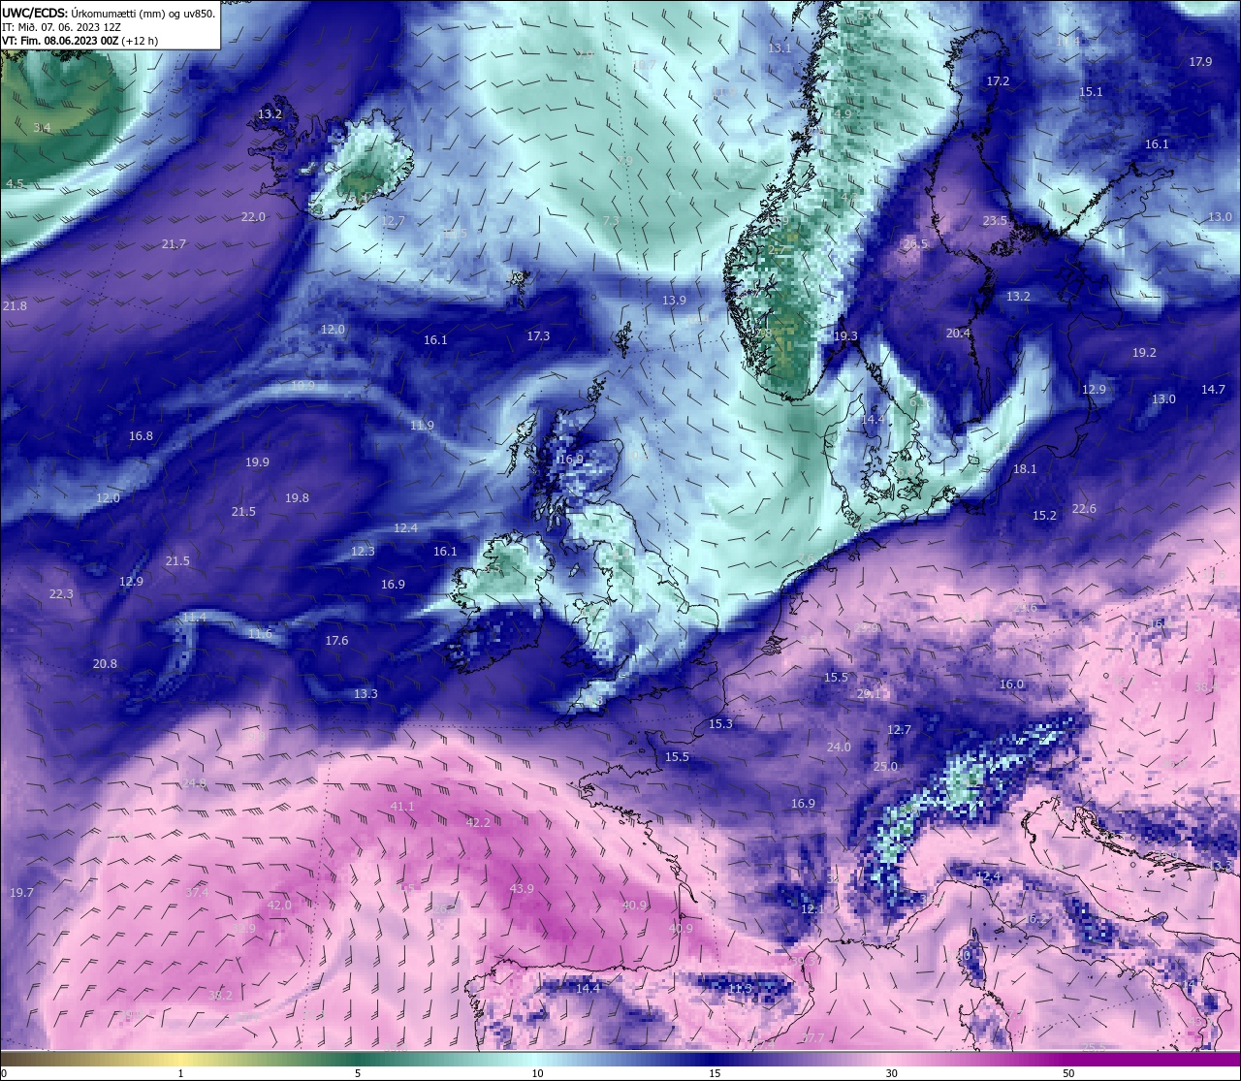Click the map value '22.0'
The image size is (1241, 1081).
[x=253, y=217]
